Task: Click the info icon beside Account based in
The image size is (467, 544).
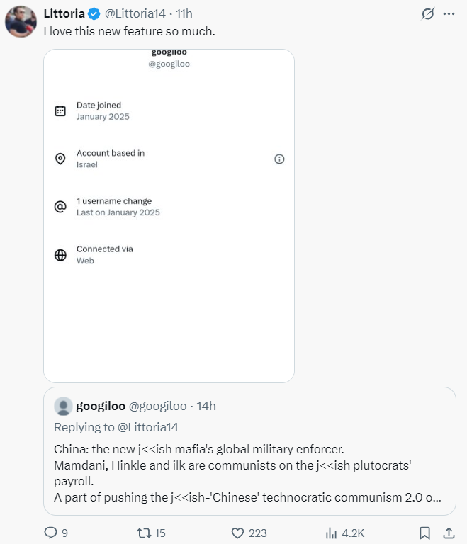Action: coord(279,159)
